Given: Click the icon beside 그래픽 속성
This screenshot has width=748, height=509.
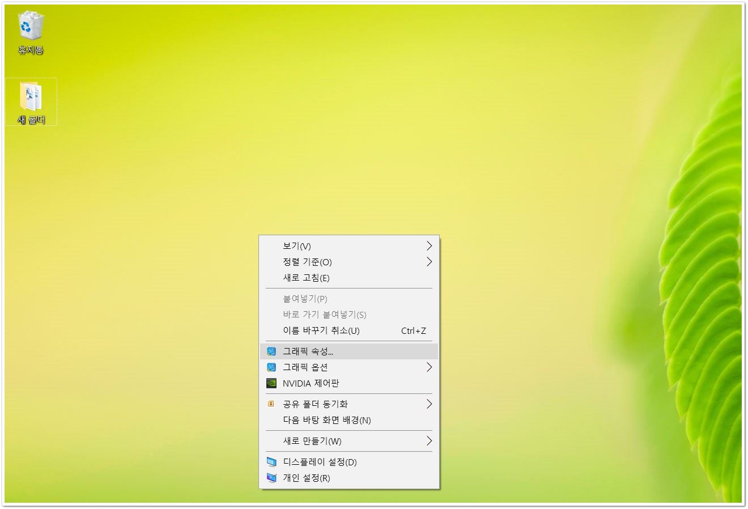Looking at the screenshot, I should pos(271,351).
